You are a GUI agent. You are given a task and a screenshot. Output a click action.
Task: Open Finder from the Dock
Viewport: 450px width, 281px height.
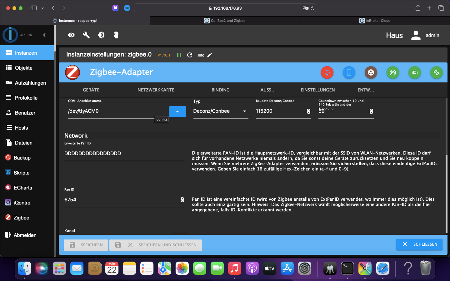pos(24,268)
